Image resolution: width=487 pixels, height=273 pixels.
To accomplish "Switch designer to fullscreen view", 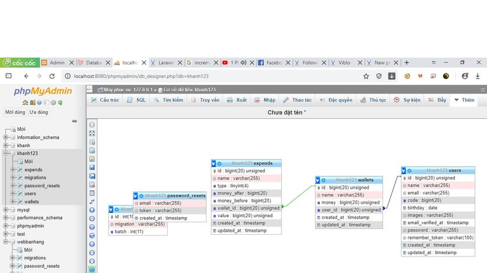I will (x=92, y=134).
